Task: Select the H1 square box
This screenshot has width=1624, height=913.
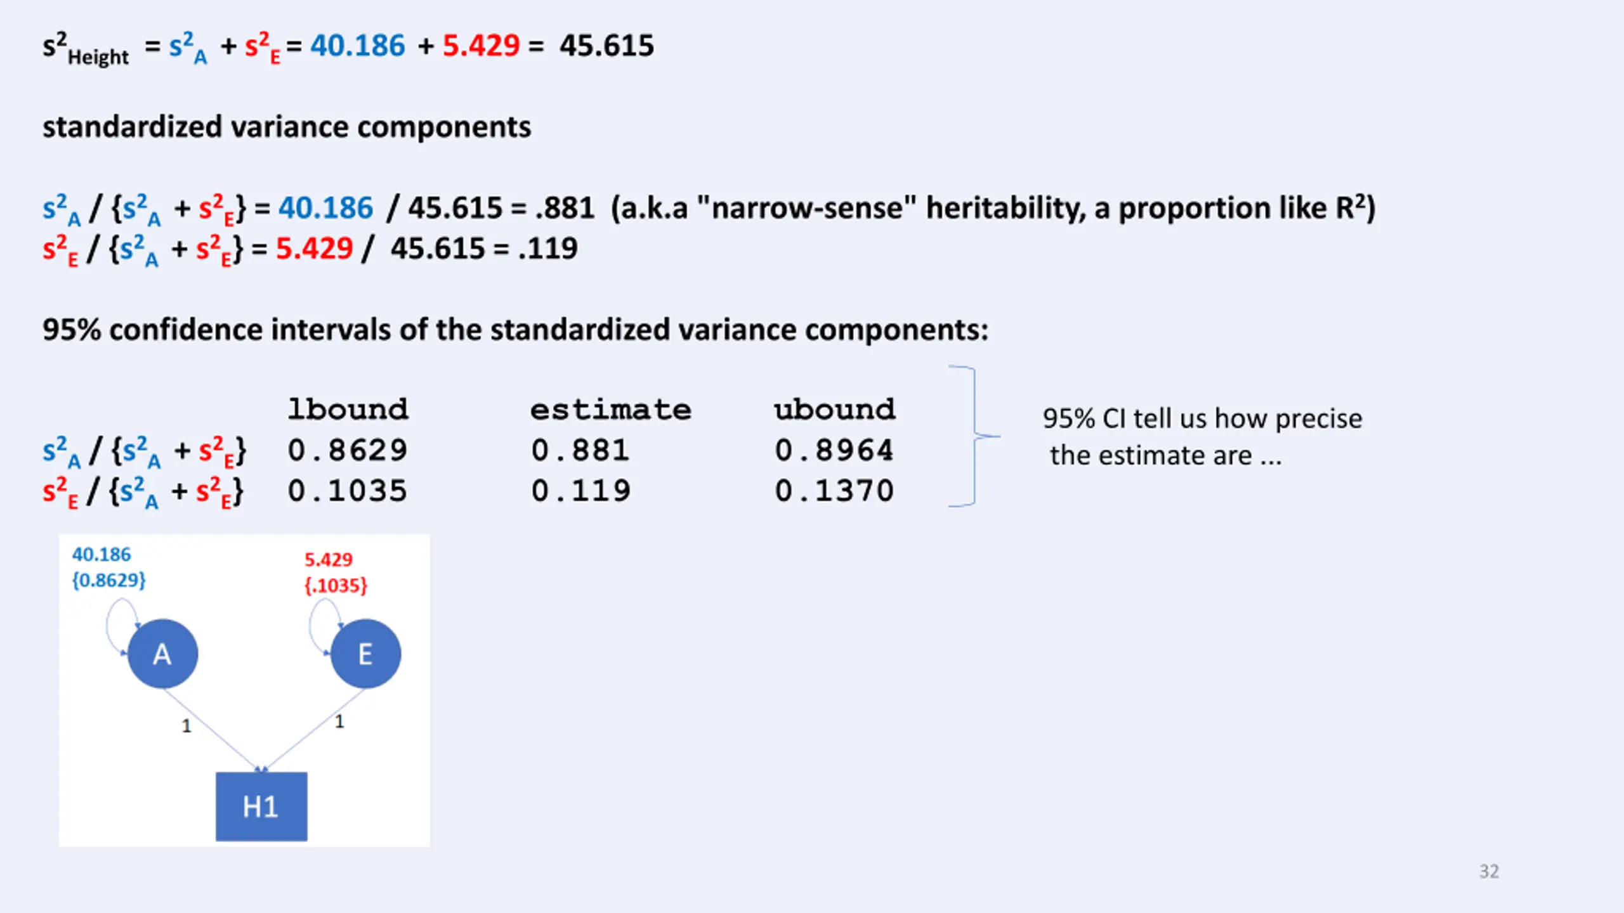Action: pos(261,806)
